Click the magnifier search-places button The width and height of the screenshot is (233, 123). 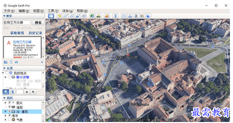pos(6,92)
